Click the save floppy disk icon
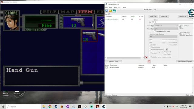The height and width of the screenshot is (109, 194). 114,11
